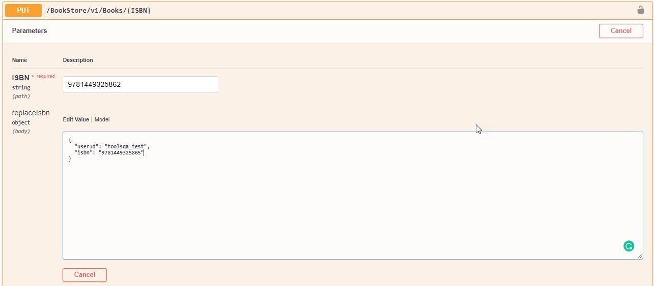Image resolution: width=654 pixels, height=286 pixels.
Task: Click the /BookStore/v1/Books/{ISBN} endpoint path
Action: coord(99,11)
